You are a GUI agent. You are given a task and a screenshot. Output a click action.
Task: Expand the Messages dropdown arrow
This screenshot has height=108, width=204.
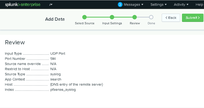[142, 5]
